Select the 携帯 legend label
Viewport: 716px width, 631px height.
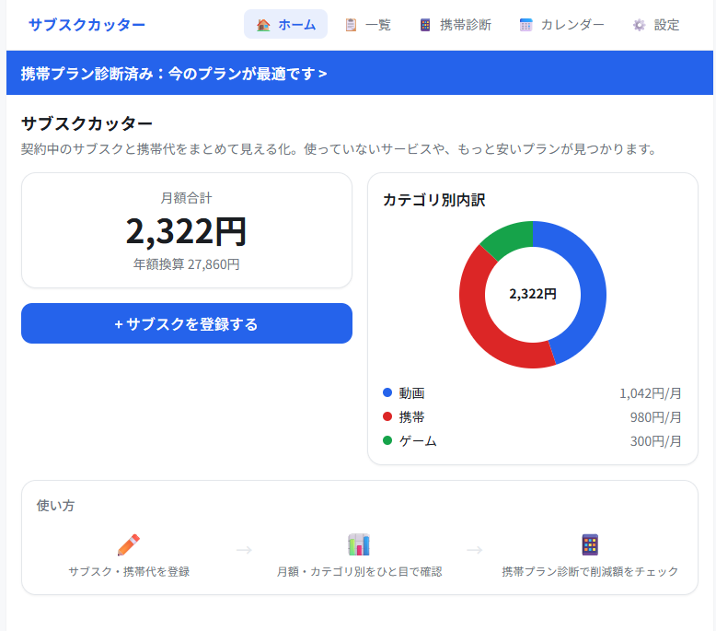[411, 417]
